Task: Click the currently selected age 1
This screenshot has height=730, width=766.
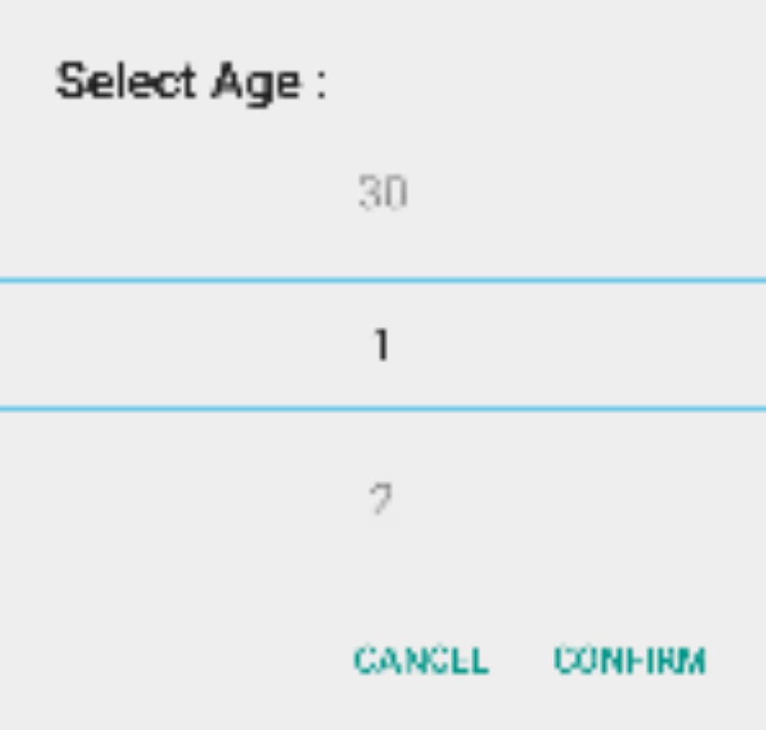Action: point(382,345)
